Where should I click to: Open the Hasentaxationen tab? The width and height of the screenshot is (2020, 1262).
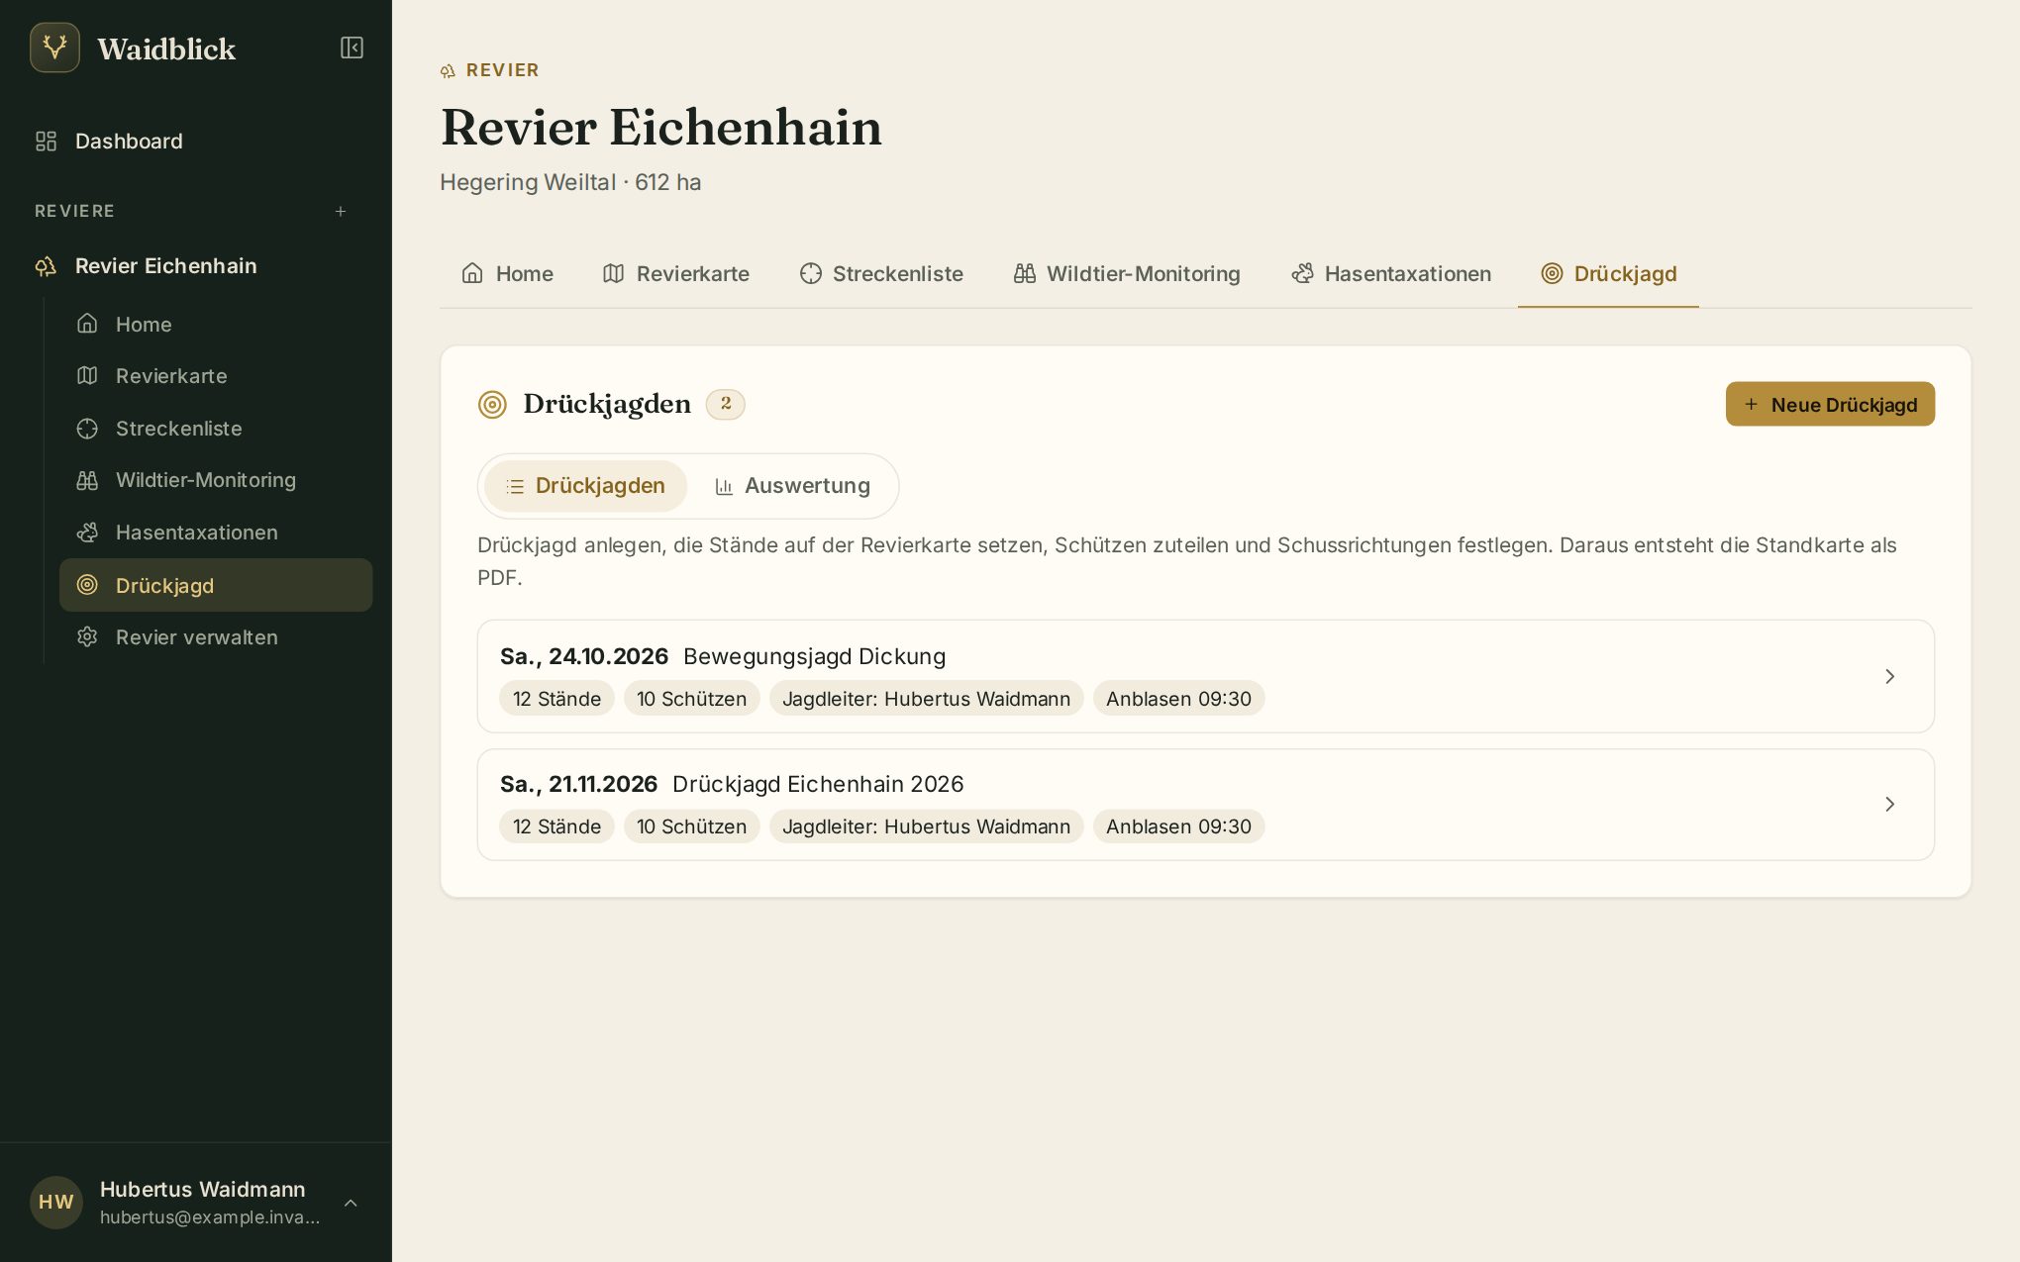click(1391, 274)
